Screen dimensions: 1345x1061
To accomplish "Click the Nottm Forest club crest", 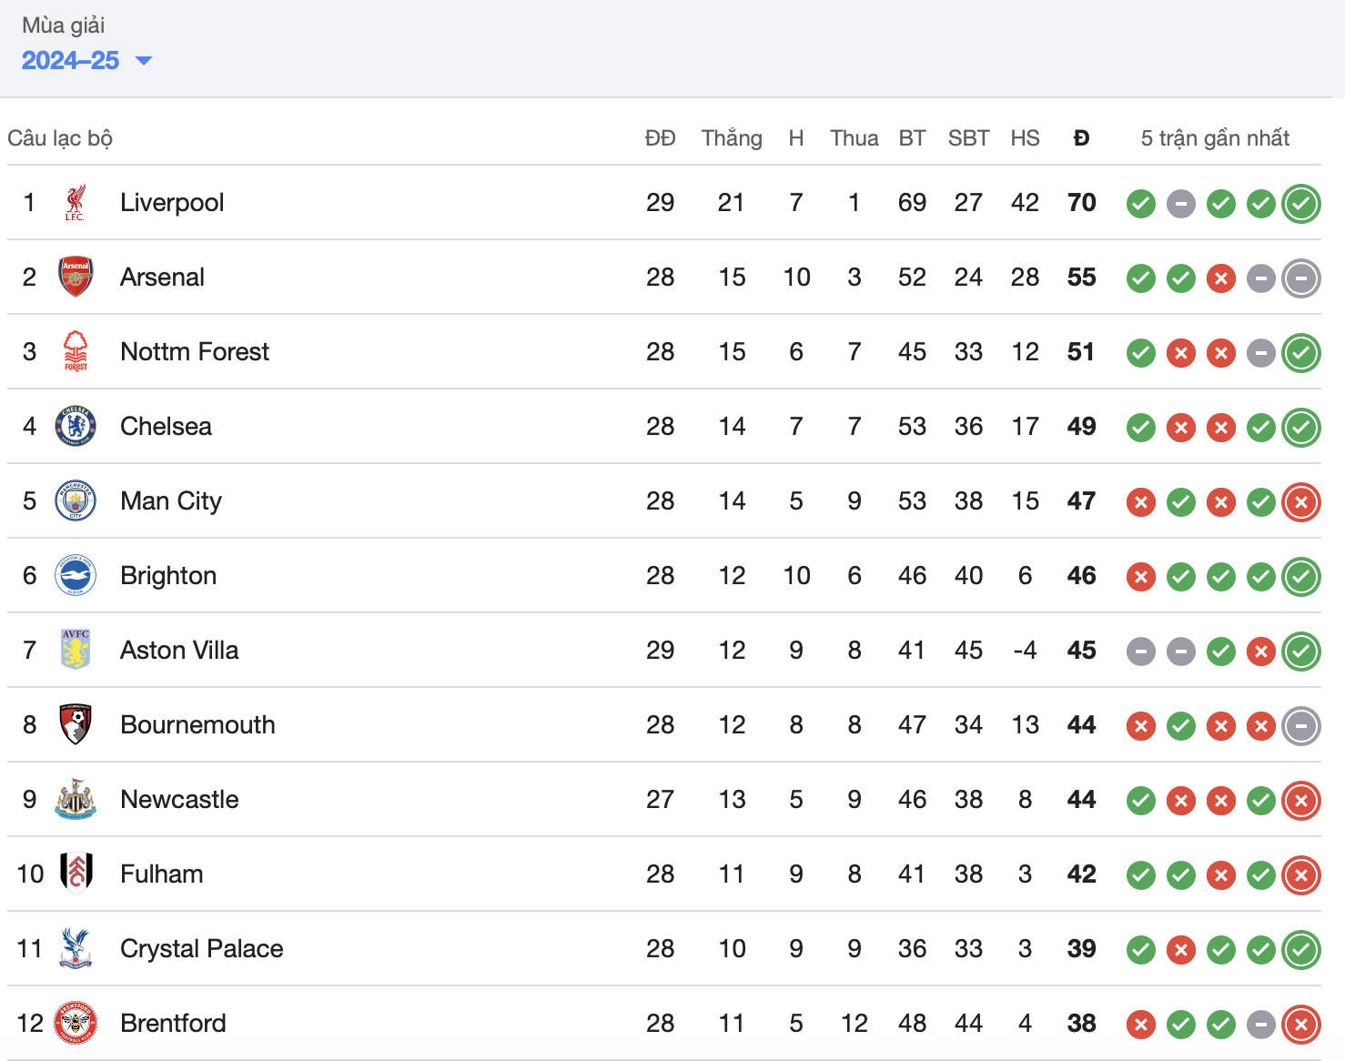I will (76, 352).
